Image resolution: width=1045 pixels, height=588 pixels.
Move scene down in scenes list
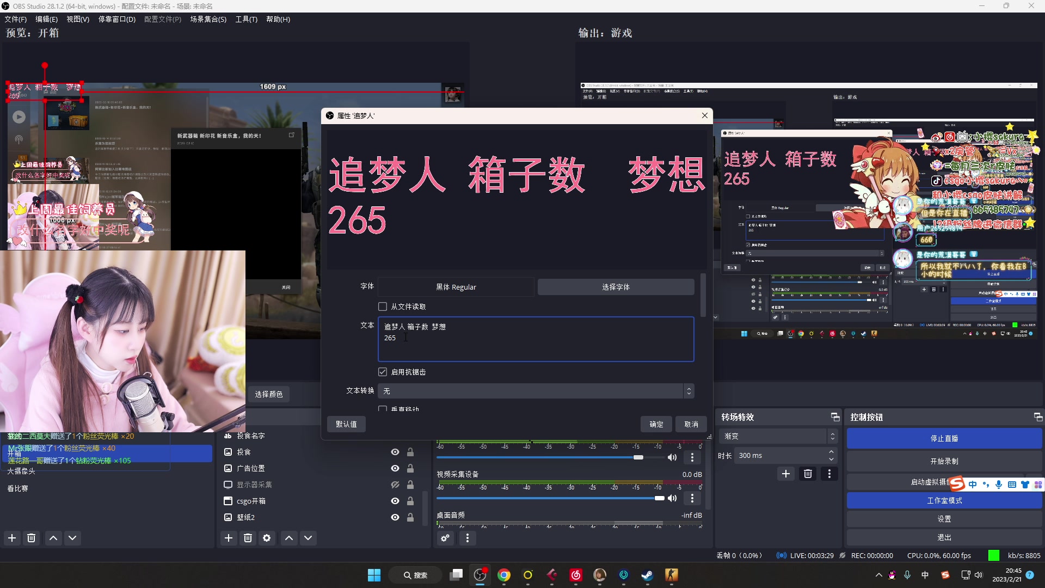click(x=72, y=538)
